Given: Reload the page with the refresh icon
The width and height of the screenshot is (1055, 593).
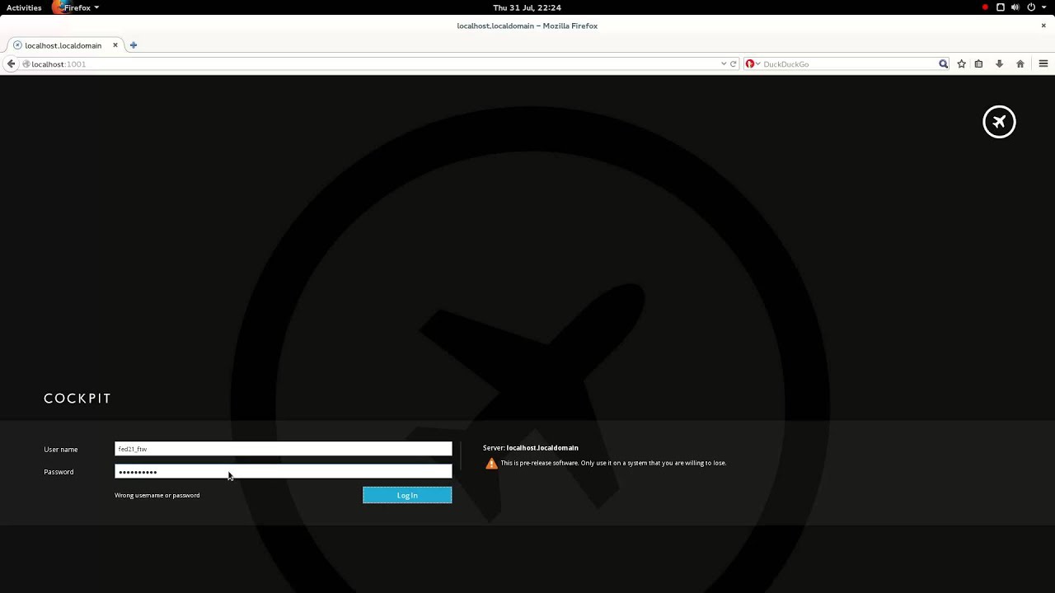Looking at the screenshot, I should (733, 63).
